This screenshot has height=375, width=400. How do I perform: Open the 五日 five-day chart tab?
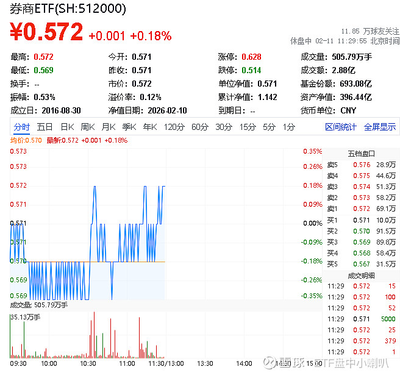point(45,127)
